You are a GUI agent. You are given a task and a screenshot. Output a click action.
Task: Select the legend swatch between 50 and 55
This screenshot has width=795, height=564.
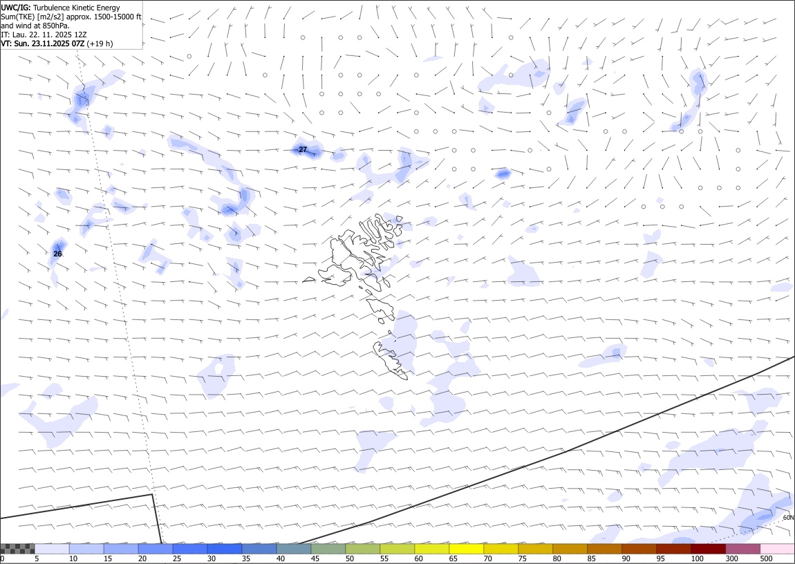pyautogui.click(x=362, y=549)
